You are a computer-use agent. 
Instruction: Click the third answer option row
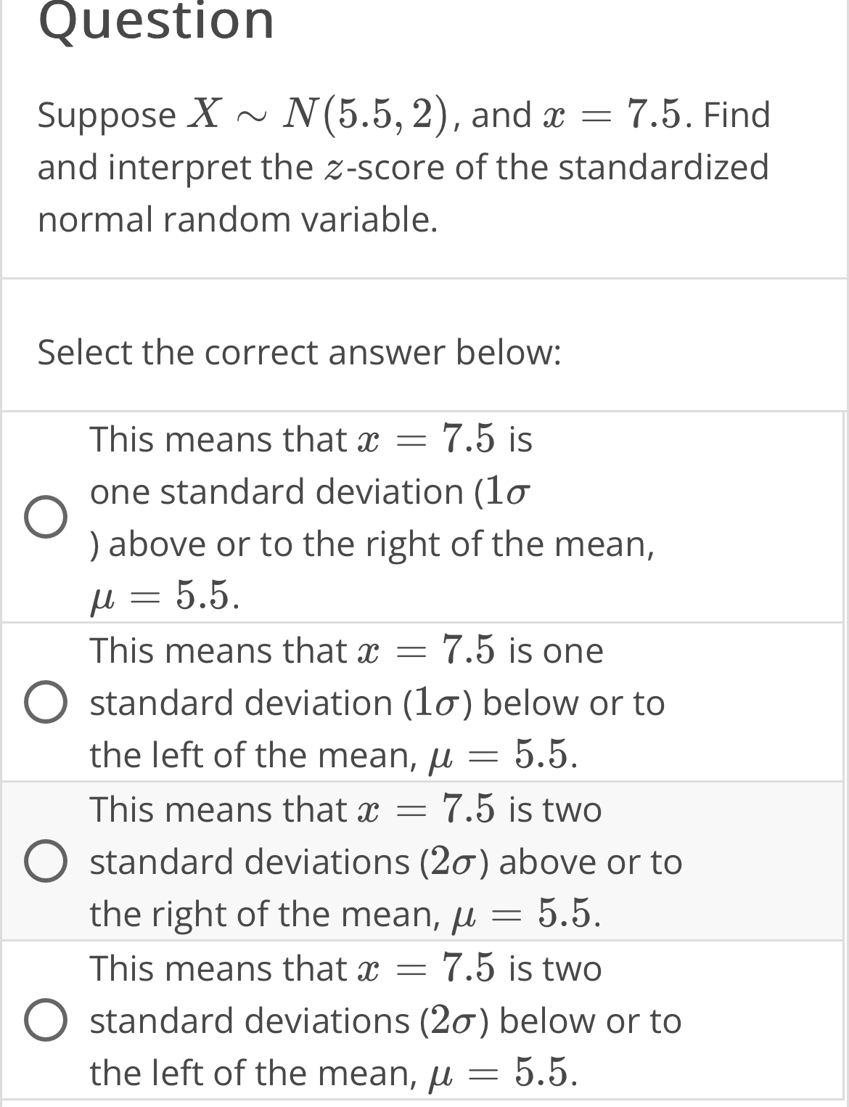(385, 862)
